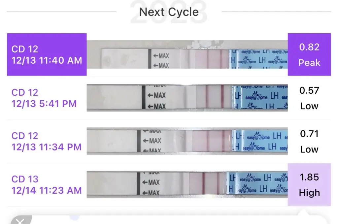
Task: Open the 12/13 11:34 PM test entry
Action: pyautogui.click(x=46, y=141)
